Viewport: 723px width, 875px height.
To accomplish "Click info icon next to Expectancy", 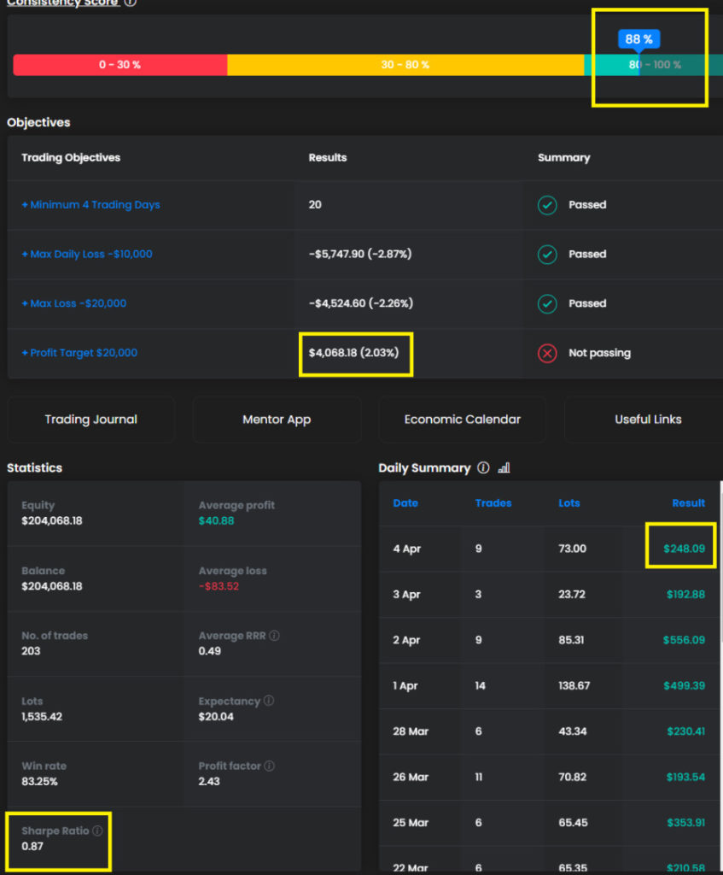I will coord(269,701).
